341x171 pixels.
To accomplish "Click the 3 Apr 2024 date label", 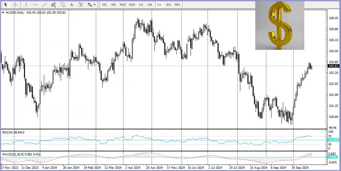I will [x=132, y=168].
